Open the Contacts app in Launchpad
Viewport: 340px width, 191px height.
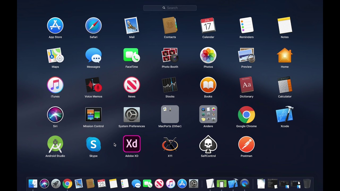click(x=170, y=25)
